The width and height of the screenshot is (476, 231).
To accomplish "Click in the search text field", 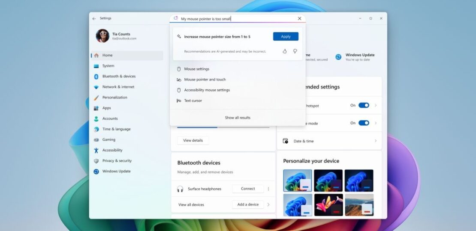I will (238, 18).
